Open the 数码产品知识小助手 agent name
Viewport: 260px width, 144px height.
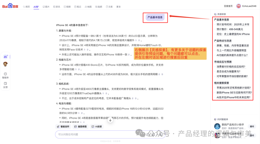(x=233, y=124)
